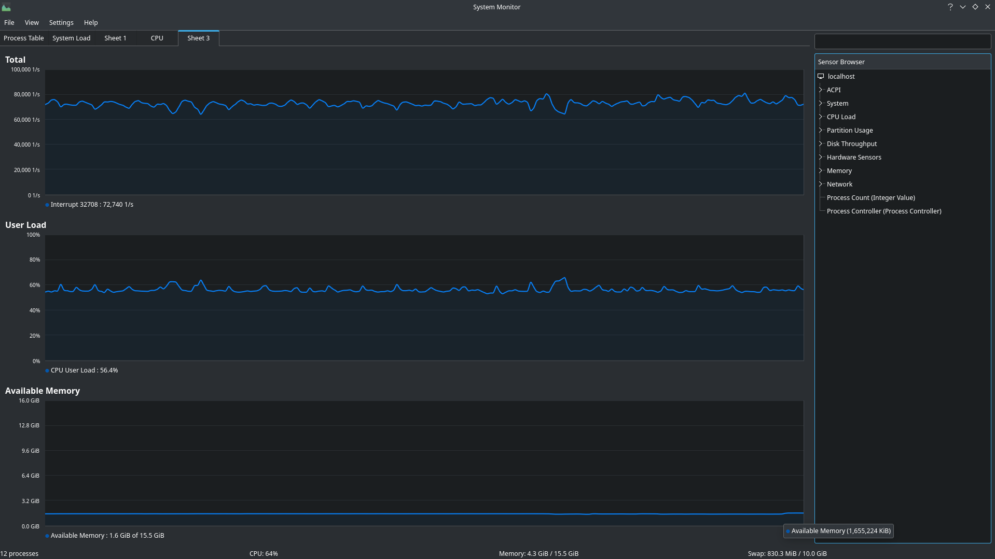Click the Total interrupt graph
This screenshot has width=995, height=559.
424,132
